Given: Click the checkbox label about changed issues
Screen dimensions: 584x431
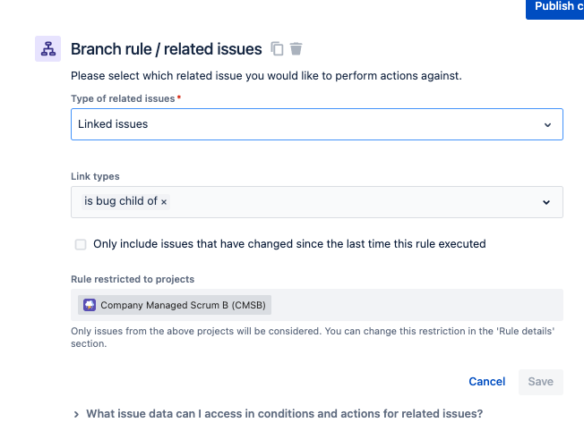Looking at the screenshot, I should coord(289,244).
